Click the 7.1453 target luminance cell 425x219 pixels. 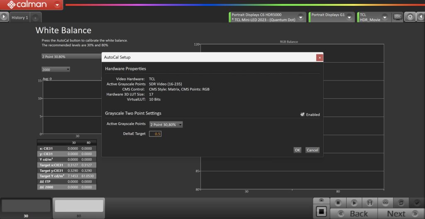73,176
